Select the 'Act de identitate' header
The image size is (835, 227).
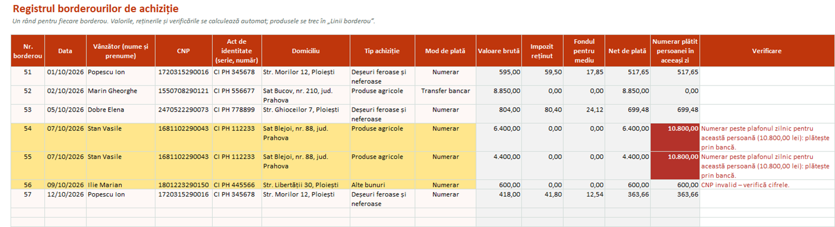(x=237, y=51)
